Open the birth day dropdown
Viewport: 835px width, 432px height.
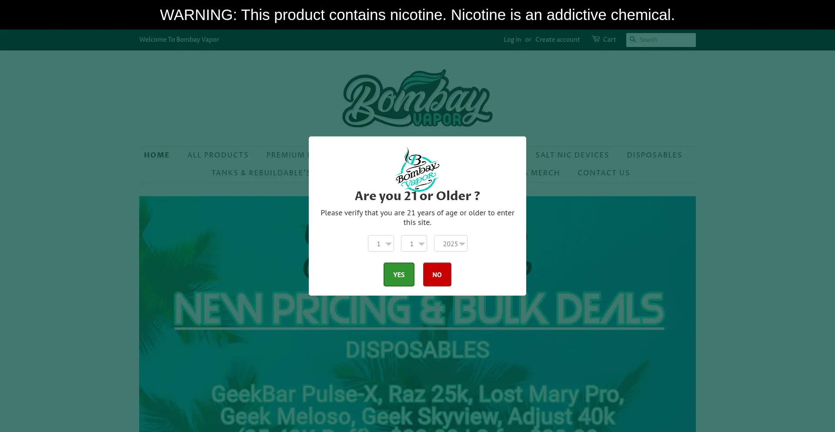coord(414,244)
